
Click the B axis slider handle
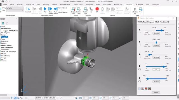pos(164,67)
